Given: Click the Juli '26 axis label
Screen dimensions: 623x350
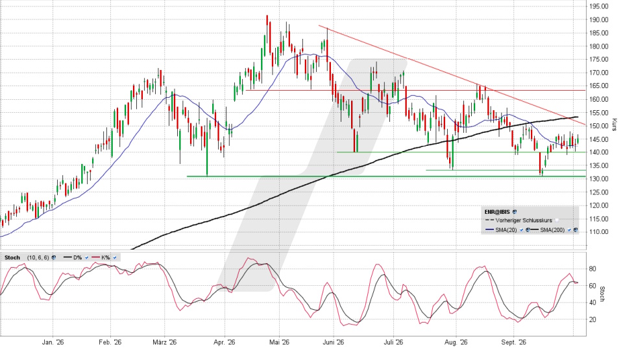Looking at the screenshot, I should [x=394, y=342].
